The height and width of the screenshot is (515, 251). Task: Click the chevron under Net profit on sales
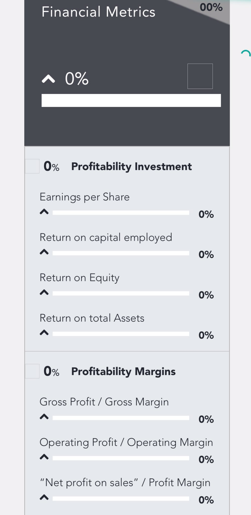pos(44,497)
